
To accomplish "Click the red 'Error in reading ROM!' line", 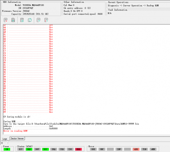I will [x=16, y=131].
